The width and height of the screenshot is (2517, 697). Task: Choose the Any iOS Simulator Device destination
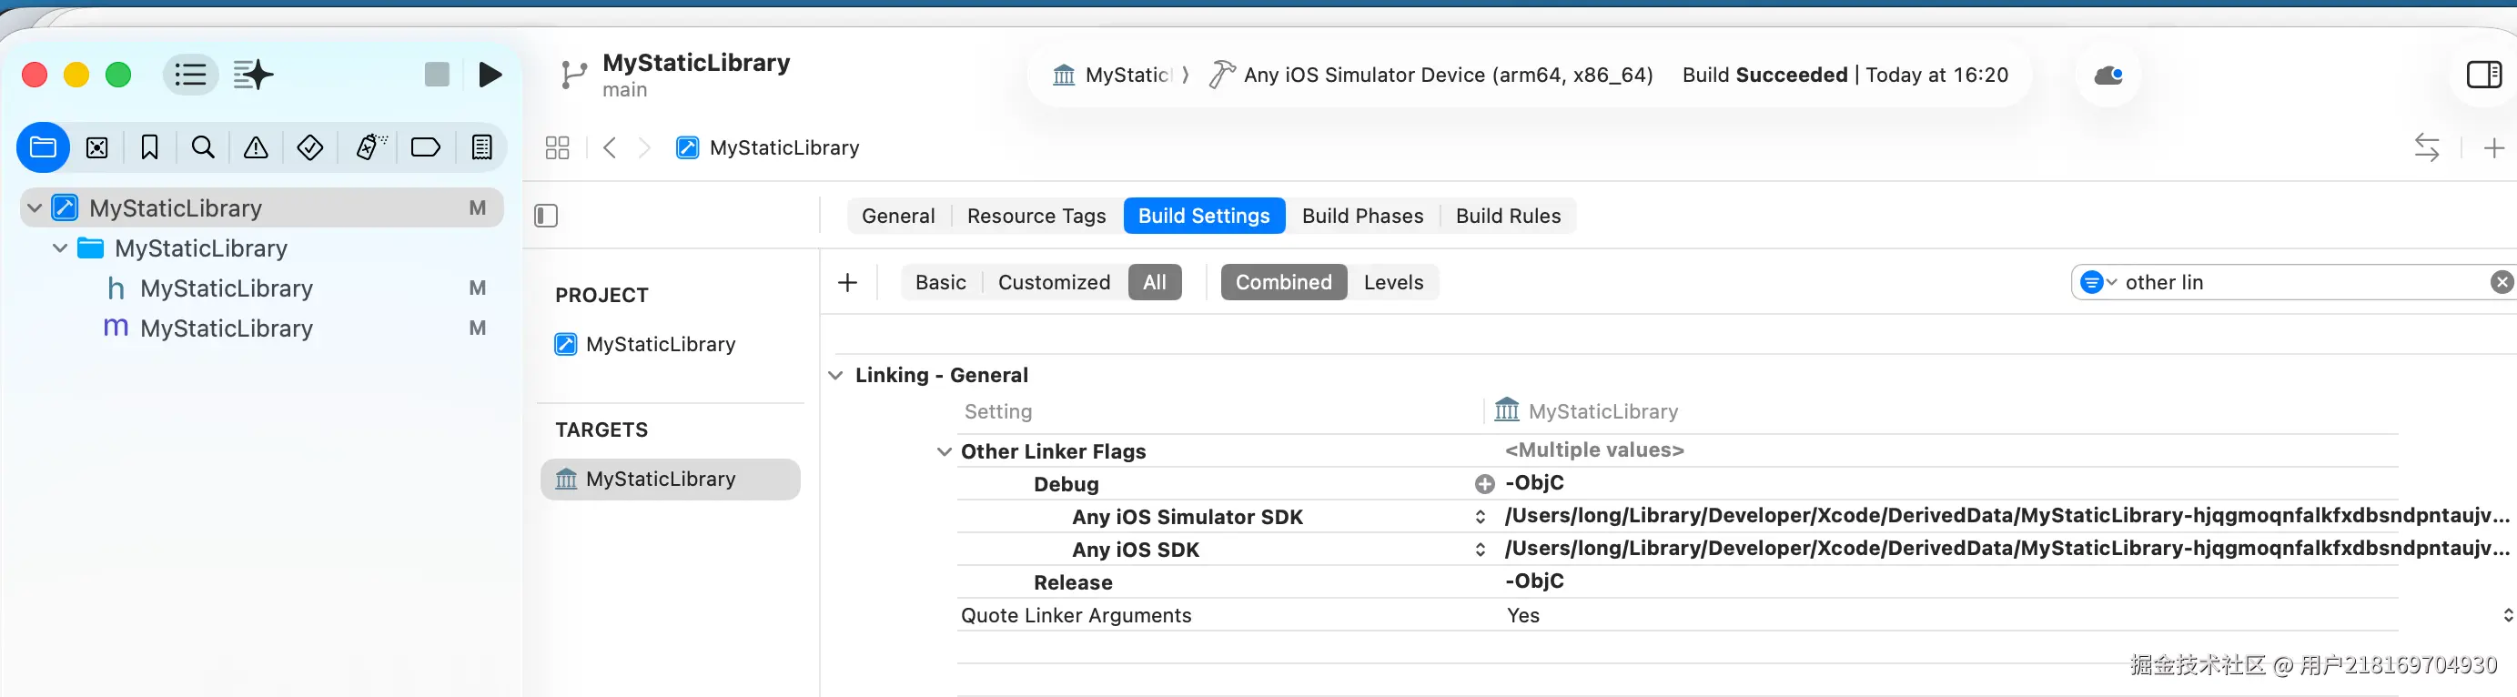1431,76
